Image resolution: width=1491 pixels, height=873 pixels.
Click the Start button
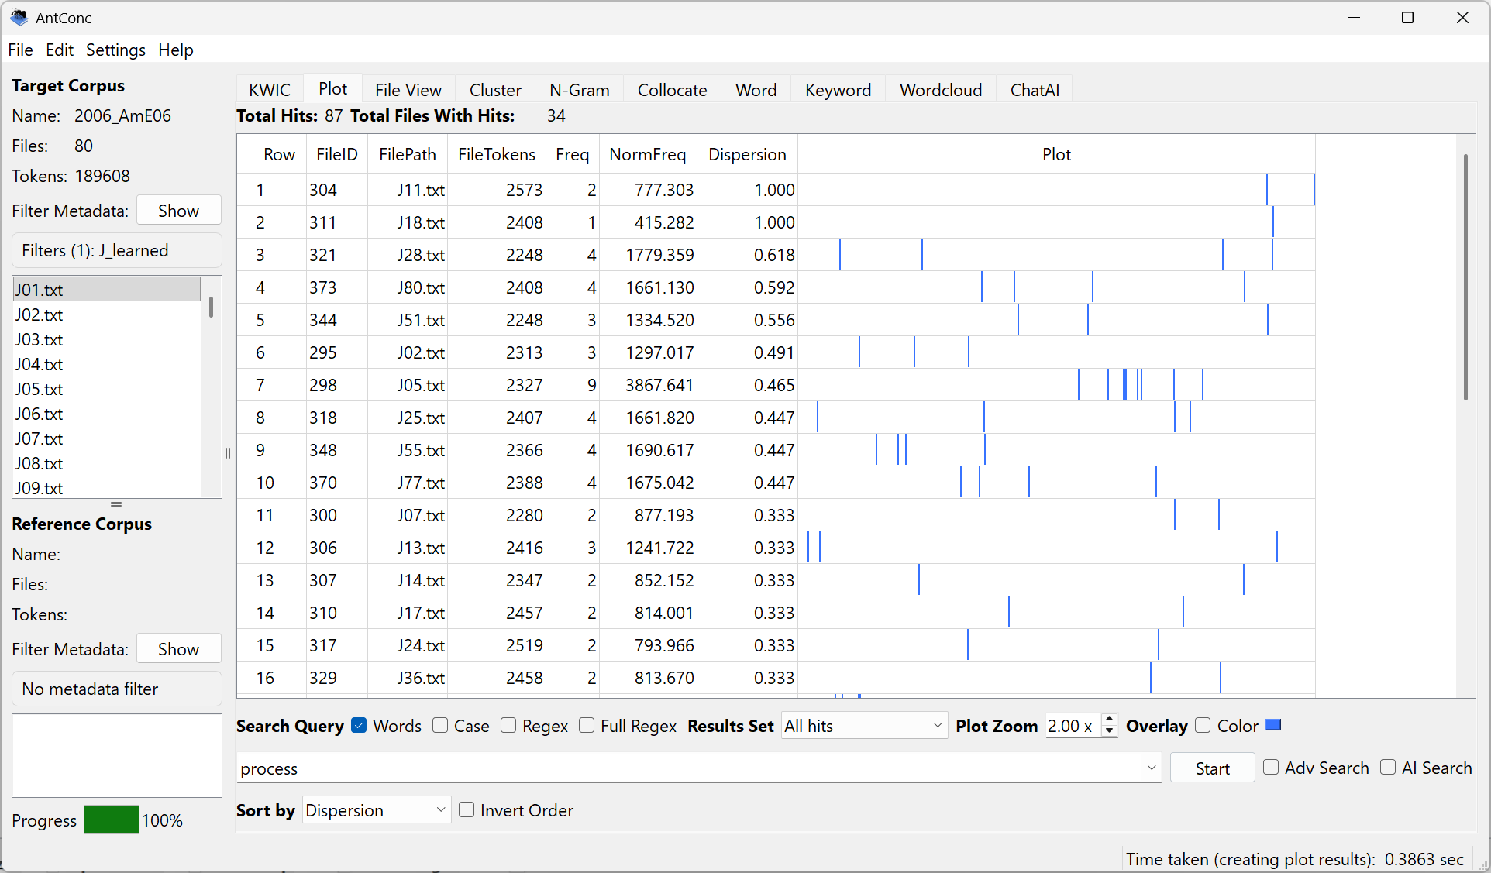click(x=1212, y=768)
